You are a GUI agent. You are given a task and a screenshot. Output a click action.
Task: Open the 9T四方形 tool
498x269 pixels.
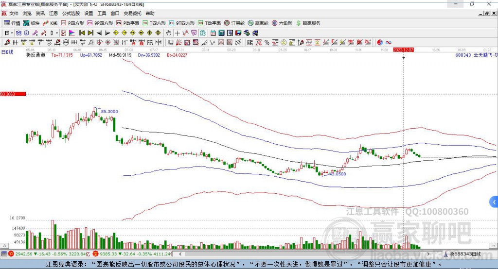[181, 23]
